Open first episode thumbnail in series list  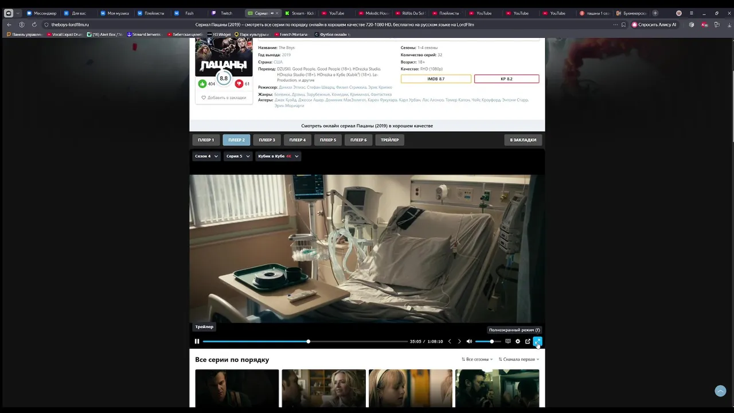(x=237, y=388)
